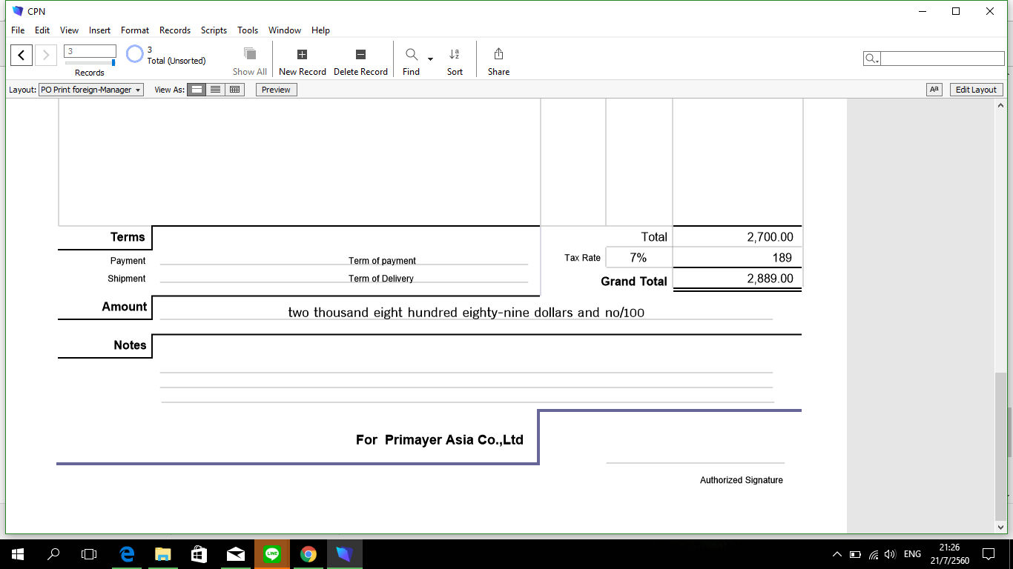This screenshot has height=569, width=1013.
Task: Open Find magnifier tool
Action: point(411,55)
